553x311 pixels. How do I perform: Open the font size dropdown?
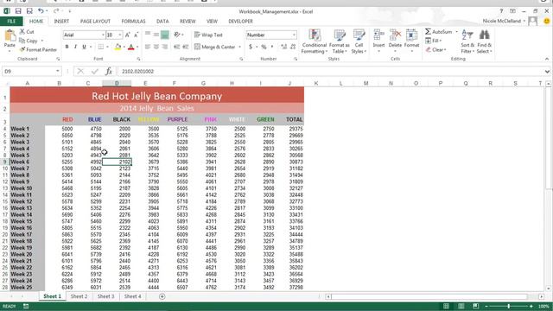120,35
